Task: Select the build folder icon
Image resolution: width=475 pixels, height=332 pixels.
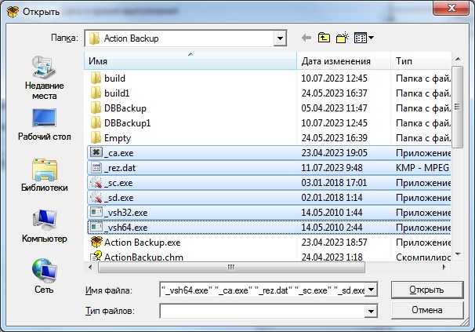Action: (x=96, y=78)
